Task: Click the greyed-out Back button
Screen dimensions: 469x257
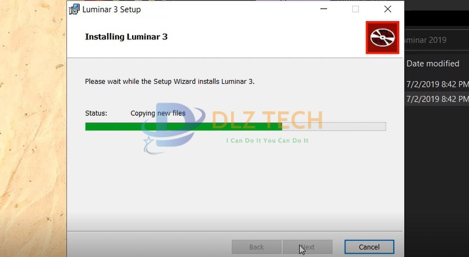Action: point(256,247)
